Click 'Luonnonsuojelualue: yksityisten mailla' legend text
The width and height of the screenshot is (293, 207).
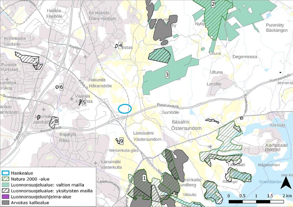tap(52, 191)
